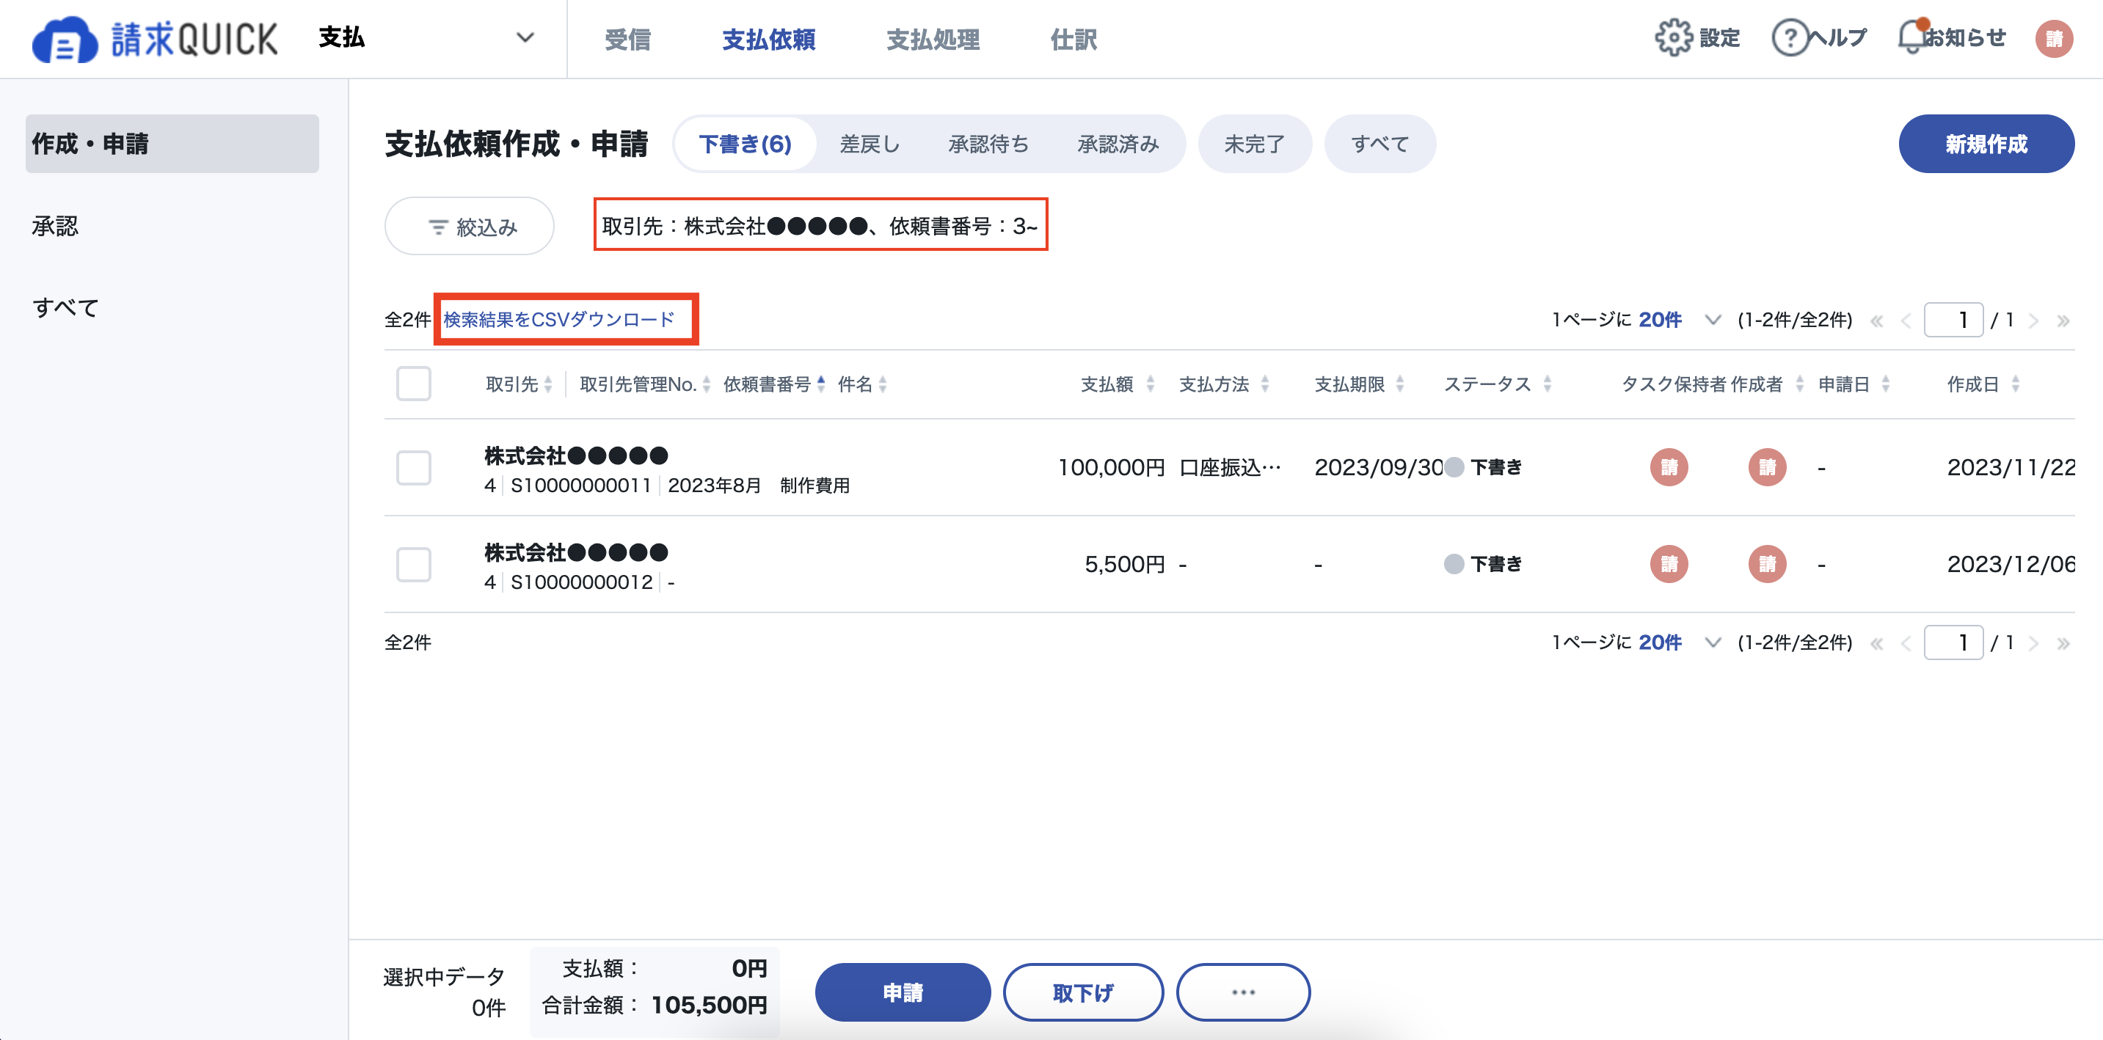The image size is (2103, 1040).
Task: Go to first page in top pagination
Action: (x=1876, y=321)
